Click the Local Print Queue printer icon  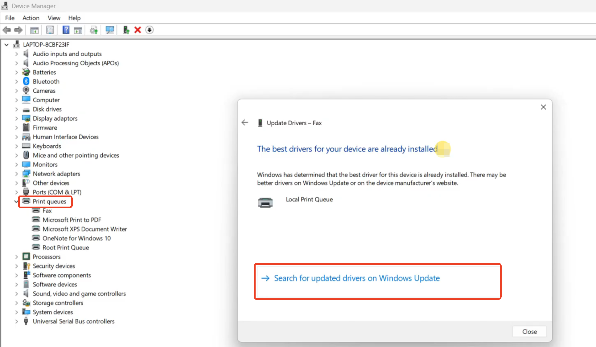pos(265,203)
